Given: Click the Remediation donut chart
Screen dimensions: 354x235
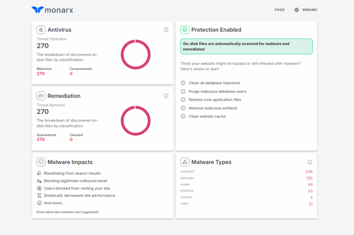Looking at the screenshot, I should tap(136, 120).
